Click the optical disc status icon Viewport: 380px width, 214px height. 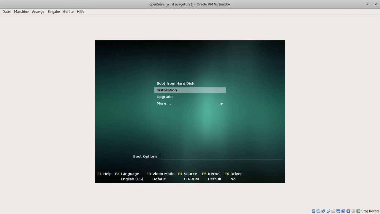pos(318,211)
